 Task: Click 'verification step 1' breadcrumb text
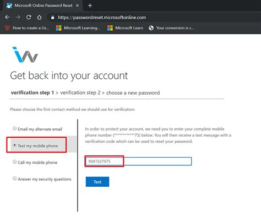click(x=32, y=93)
